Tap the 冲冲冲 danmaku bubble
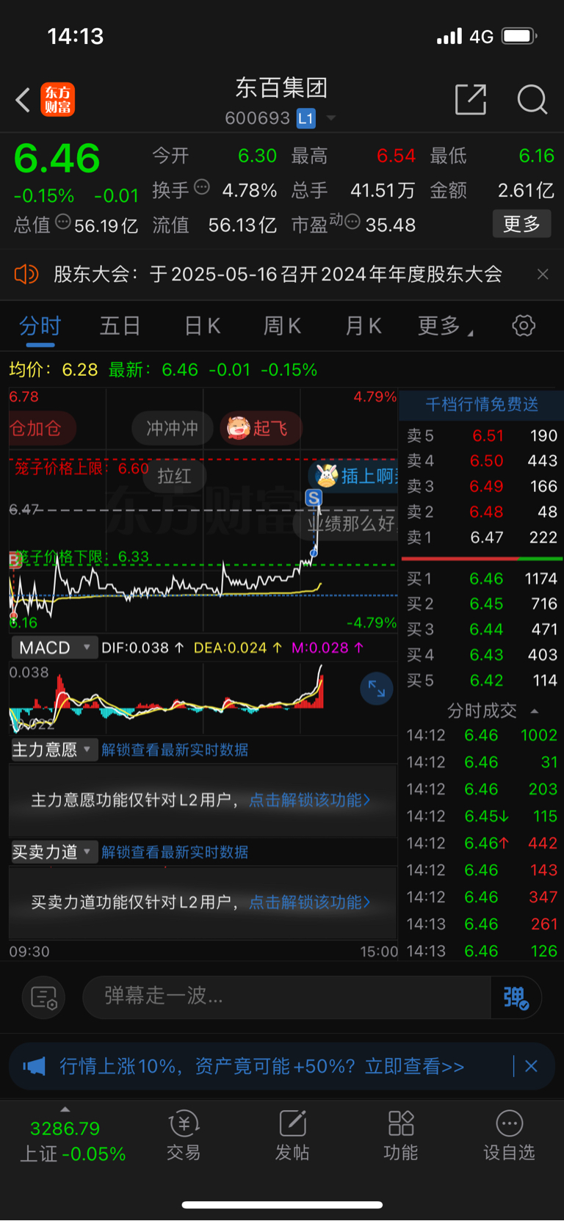 (173, 428)
